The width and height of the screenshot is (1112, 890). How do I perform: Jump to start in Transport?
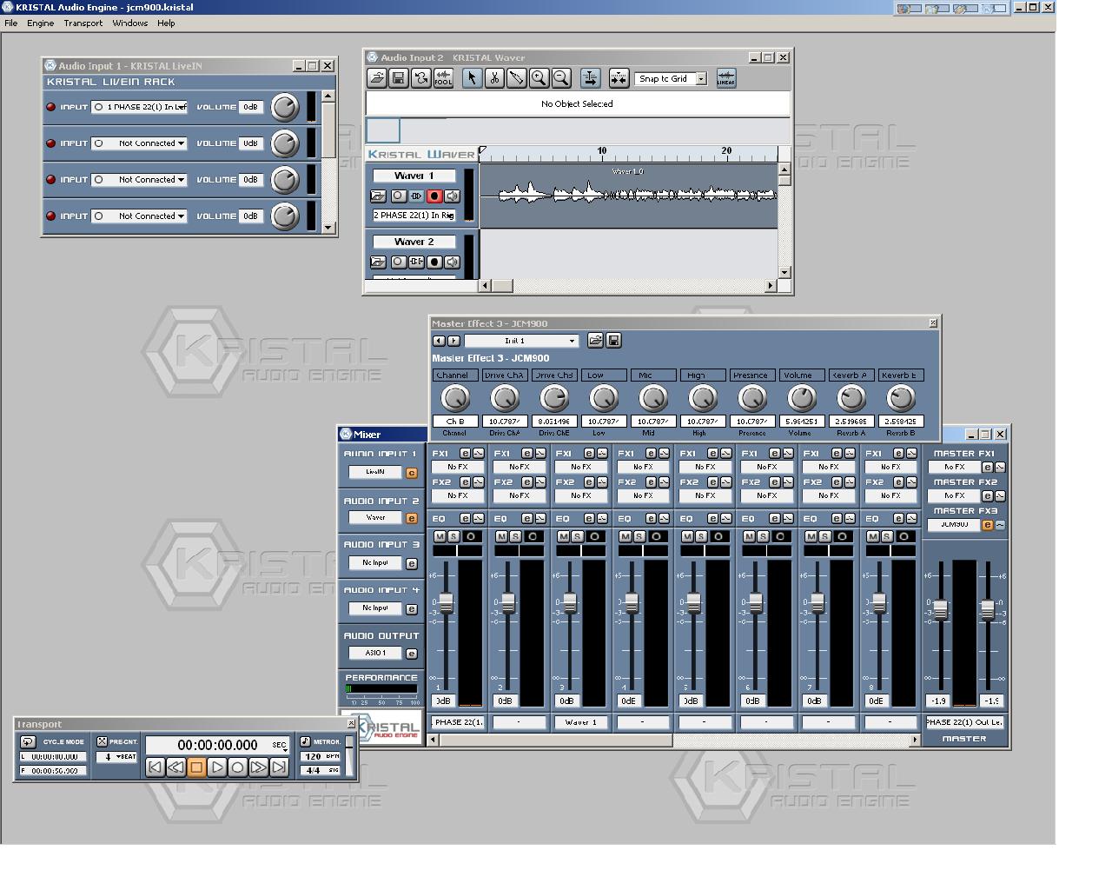tap(155, 767)
